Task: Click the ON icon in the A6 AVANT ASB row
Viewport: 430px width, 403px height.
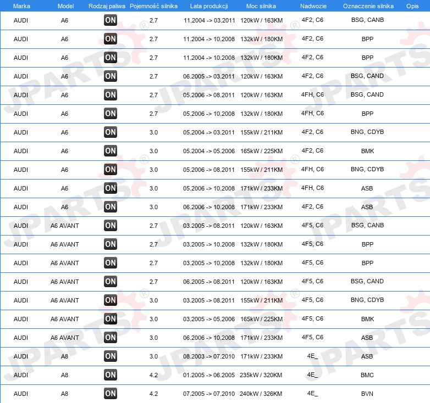Action: pos(111,337)
